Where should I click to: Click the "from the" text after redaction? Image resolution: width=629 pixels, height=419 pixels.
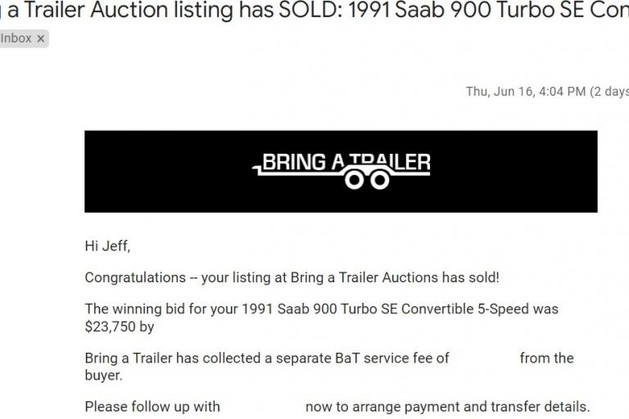[547, 358]
